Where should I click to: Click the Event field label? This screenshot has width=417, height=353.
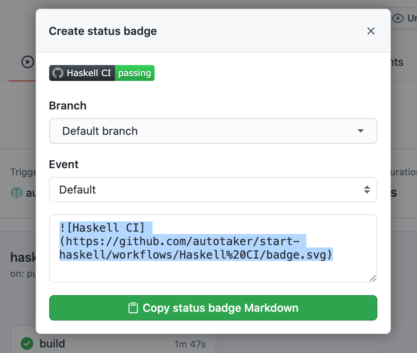pyautogui.click(x=64, y=164)
